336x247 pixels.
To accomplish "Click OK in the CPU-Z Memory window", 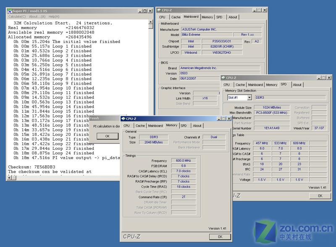I will [x=220, y=237].
